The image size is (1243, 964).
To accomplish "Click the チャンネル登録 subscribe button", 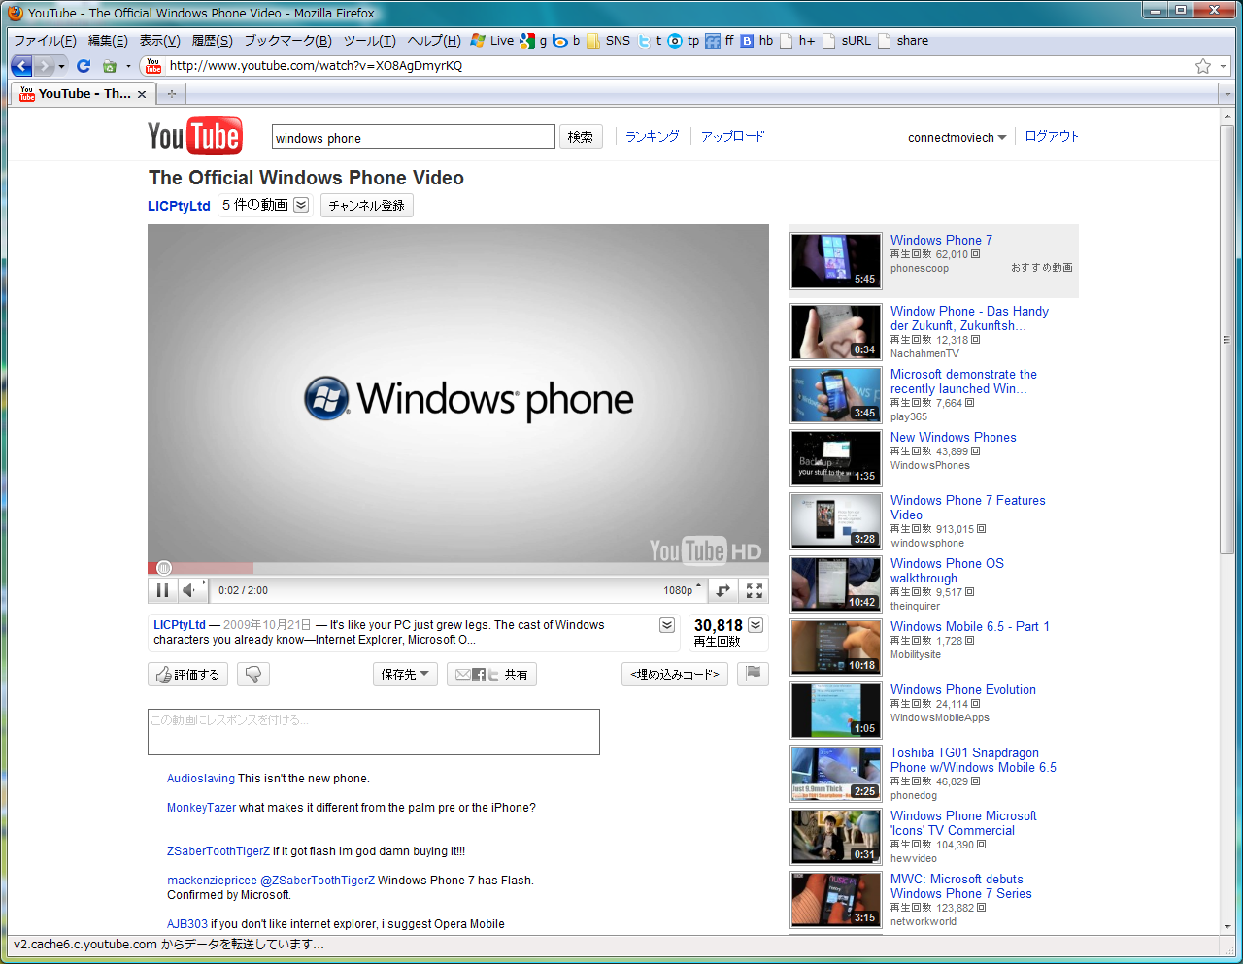I will 366,205.
